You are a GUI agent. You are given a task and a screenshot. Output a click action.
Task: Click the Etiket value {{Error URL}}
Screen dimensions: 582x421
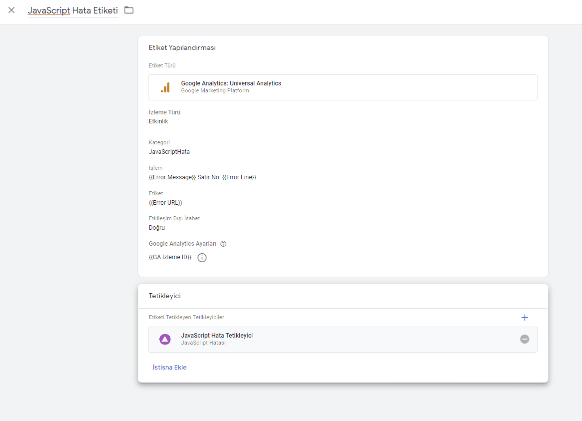point(165,203)
